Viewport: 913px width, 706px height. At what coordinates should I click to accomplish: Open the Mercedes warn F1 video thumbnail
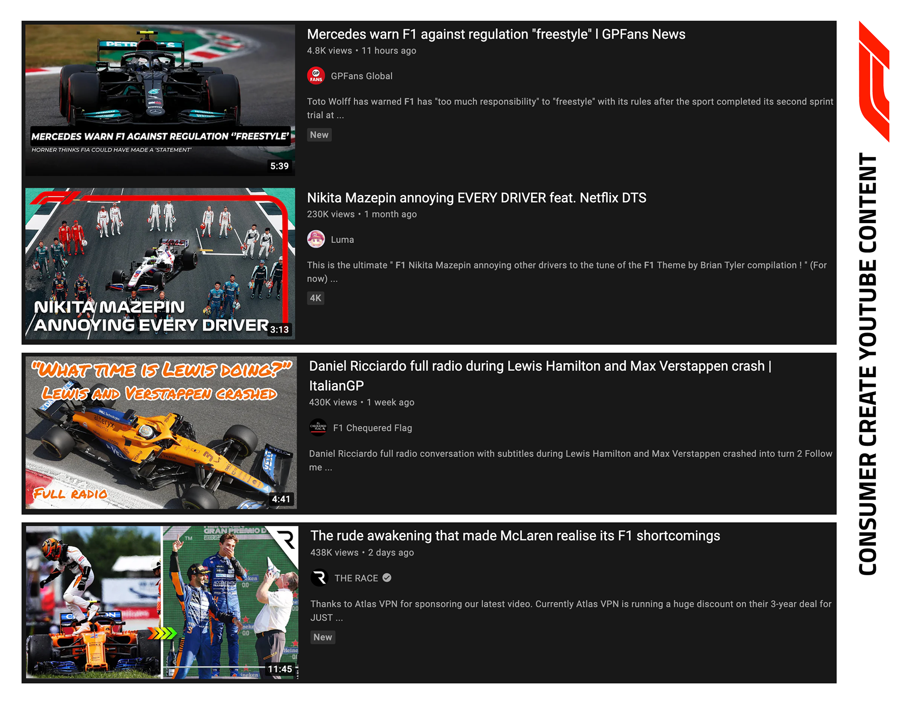click(x=160, y=100)
